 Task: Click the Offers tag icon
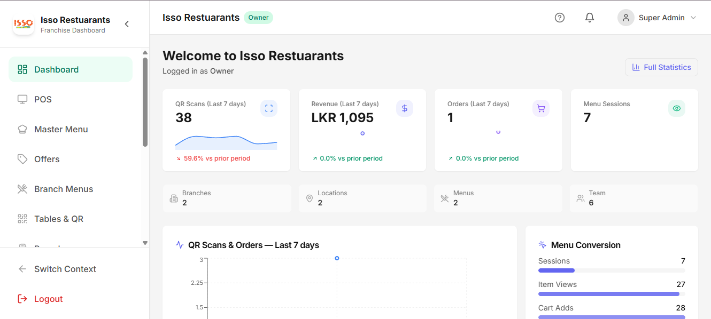point(22,159)
